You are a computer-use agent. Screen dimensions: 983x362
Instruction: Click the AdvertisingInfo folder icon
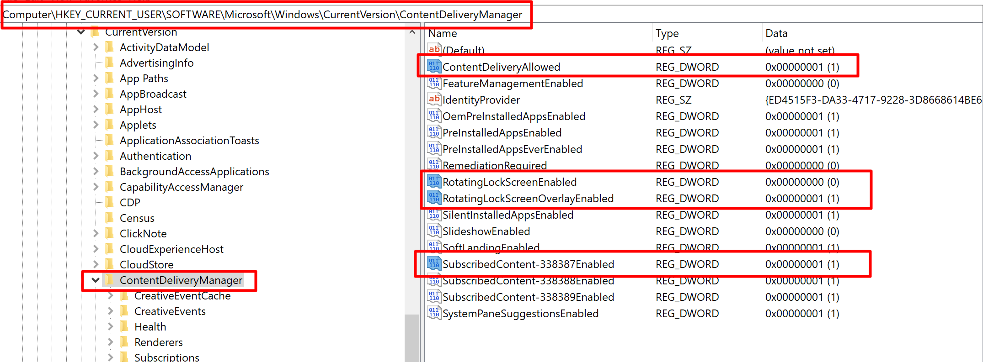110,63
